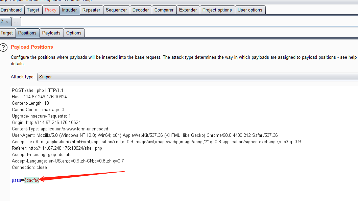The width and height of the screenshot is (358, 201).
Task: Select Intruder attack tab 2
Action: (x=2, y=21)
